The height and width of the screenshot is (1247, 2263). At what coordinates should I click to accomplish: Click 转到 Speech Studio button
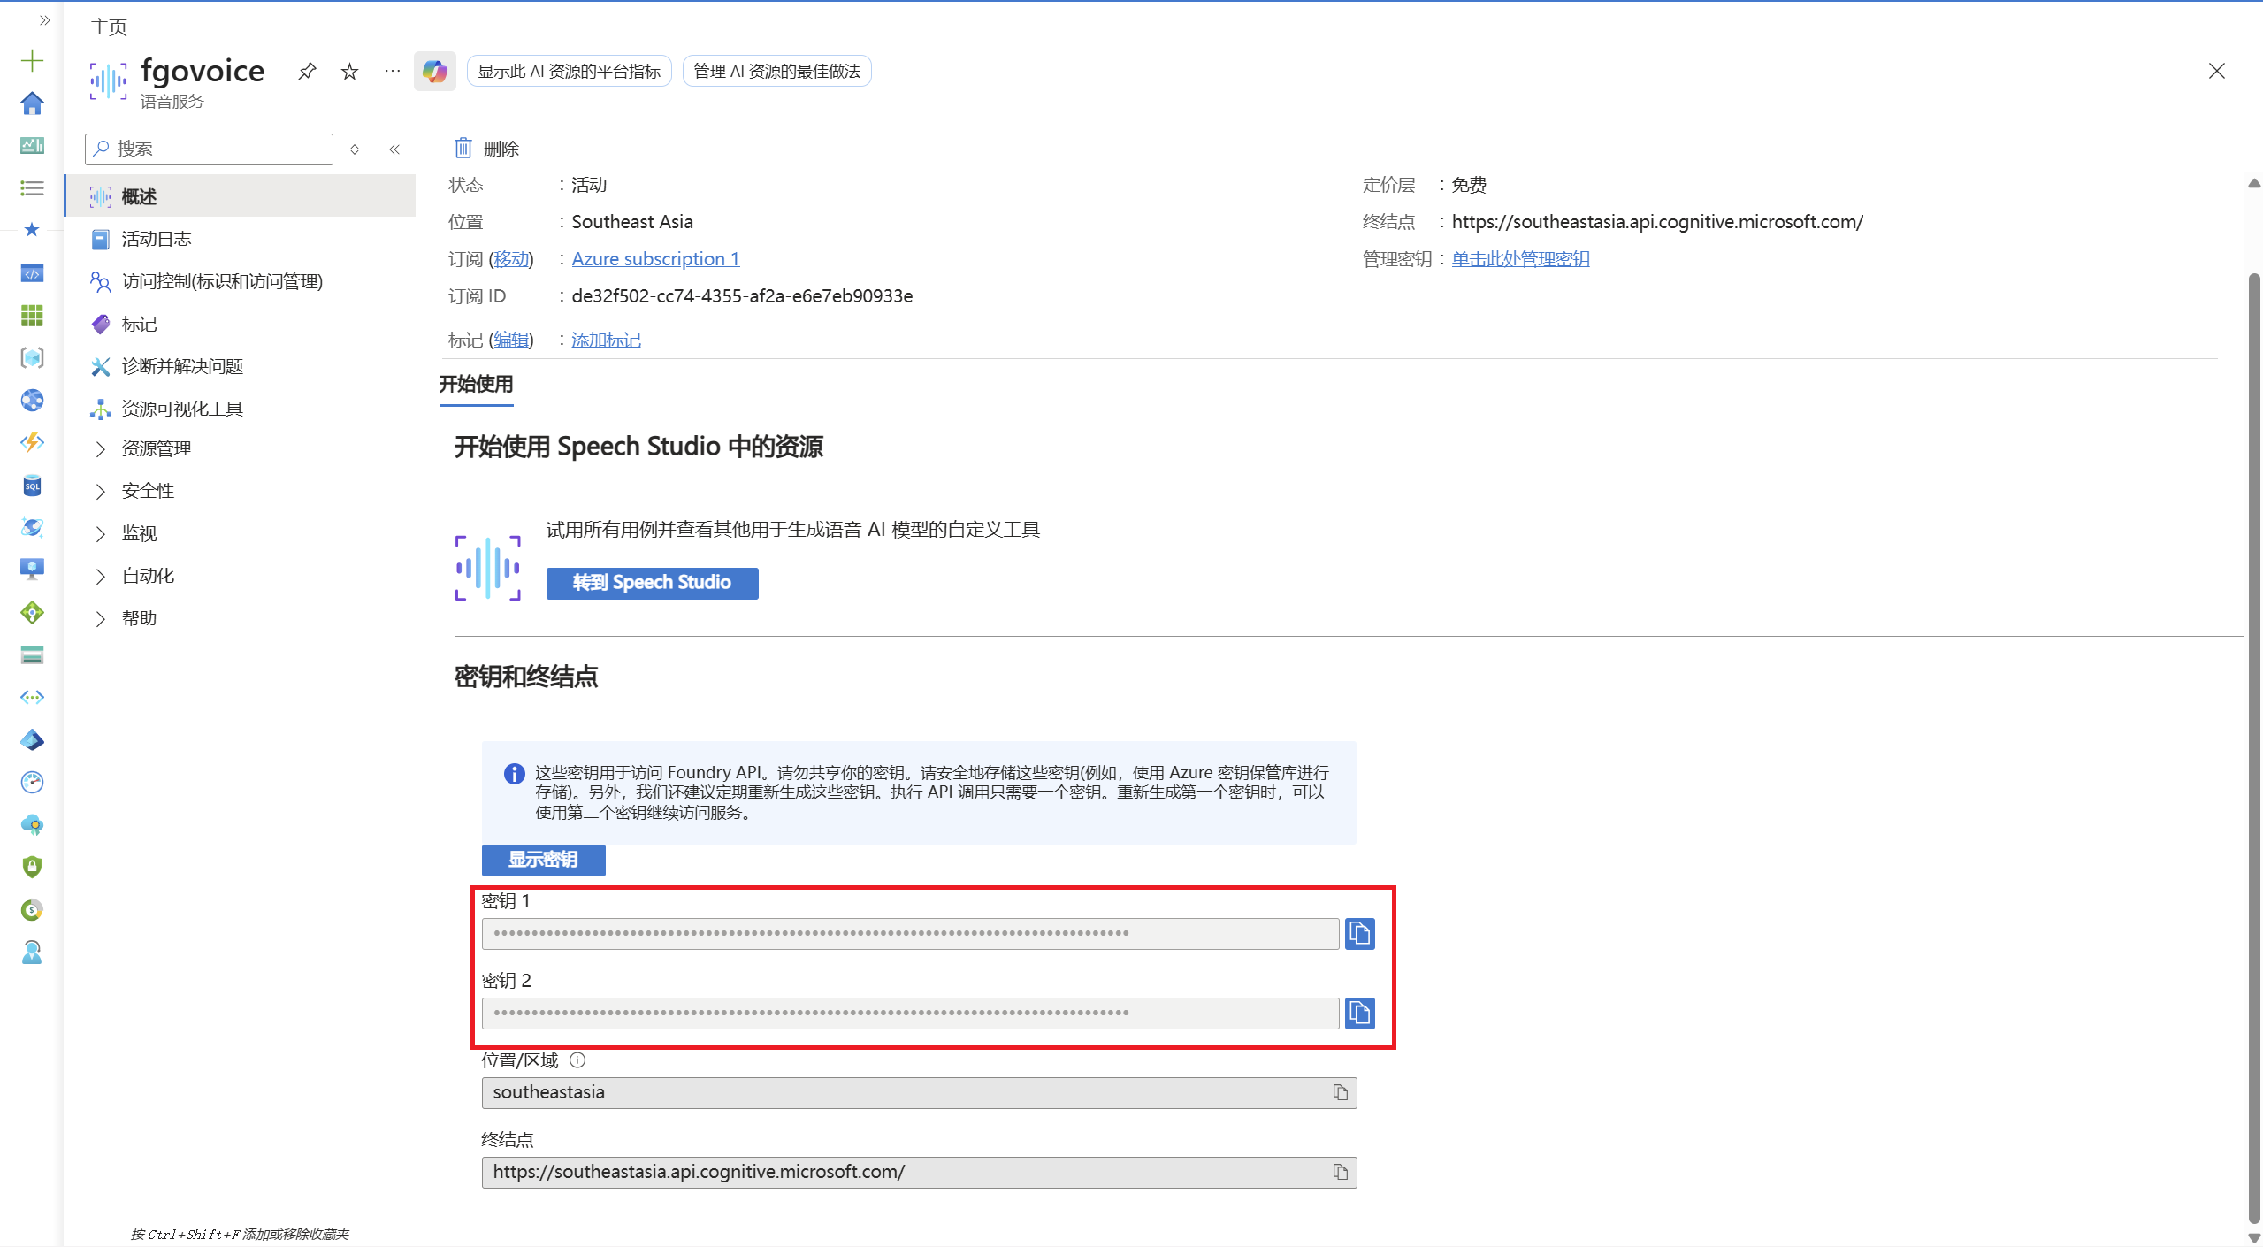pos(652,583)
